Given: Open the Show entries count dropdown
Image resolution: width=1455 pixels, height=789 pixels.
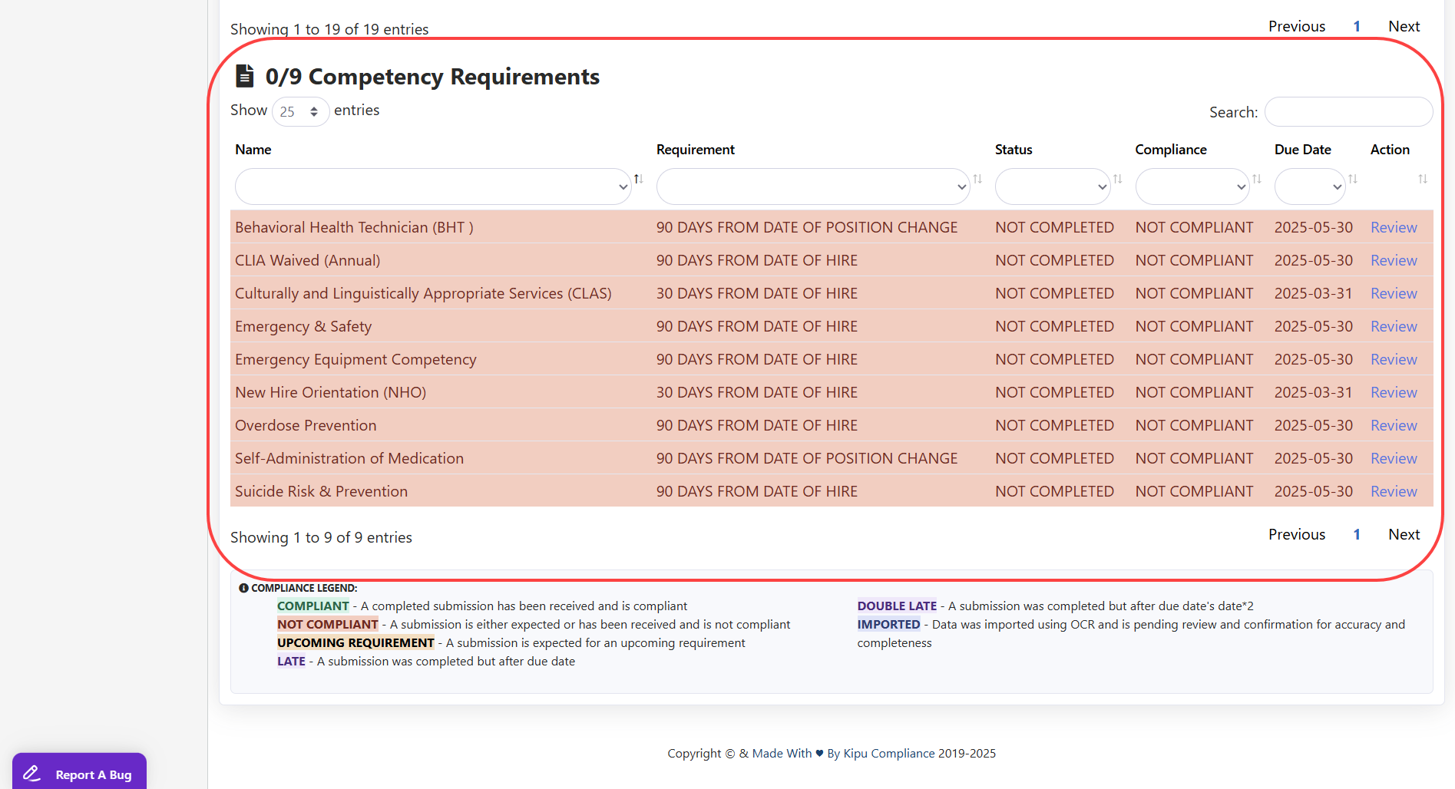Looking at the screenshot, I should click(x=300, y=112).
